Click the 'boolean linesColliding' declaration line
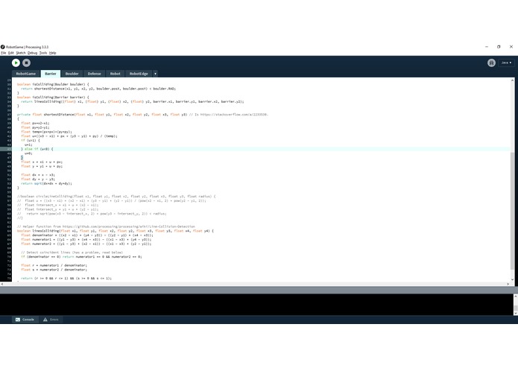 tap(116, 231)
